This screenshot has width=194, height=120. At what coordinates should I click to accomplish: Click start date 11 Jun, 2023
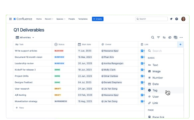coord(85,51)
